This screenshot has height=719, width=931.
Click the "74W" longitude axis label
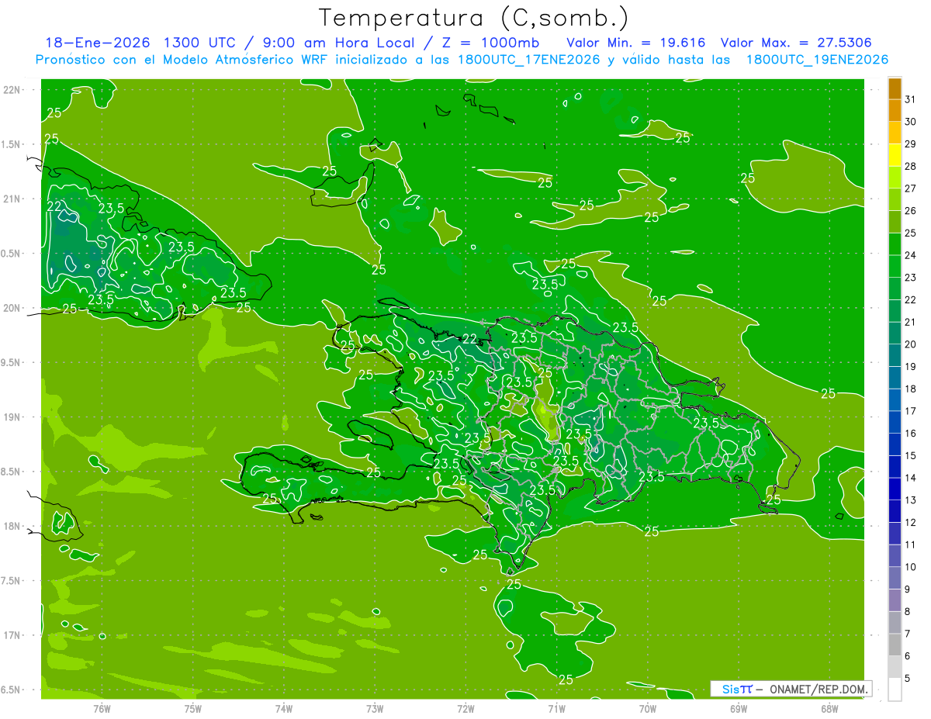coord(284,708)
